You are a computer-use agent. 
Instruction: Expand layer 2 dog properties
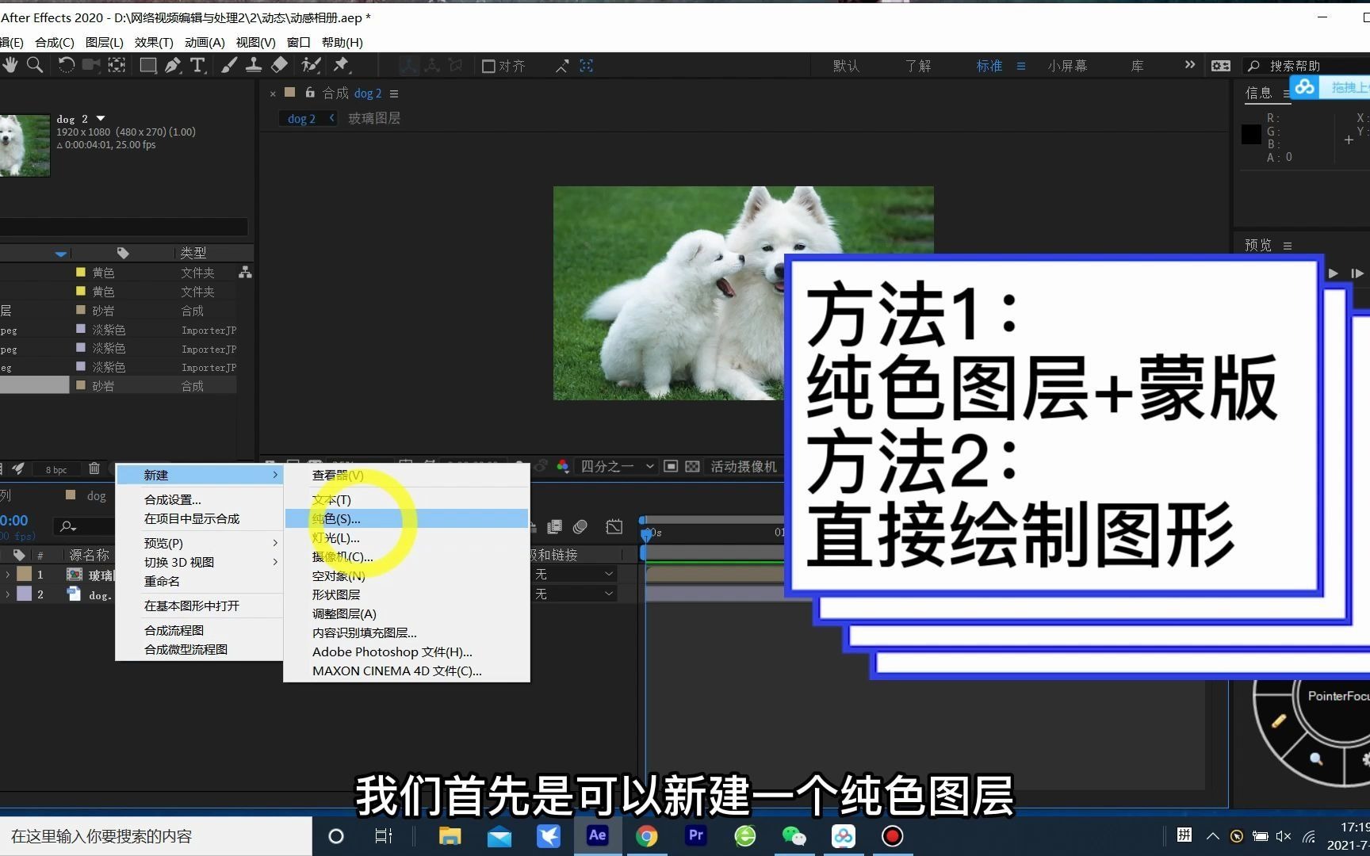point(7,594)
